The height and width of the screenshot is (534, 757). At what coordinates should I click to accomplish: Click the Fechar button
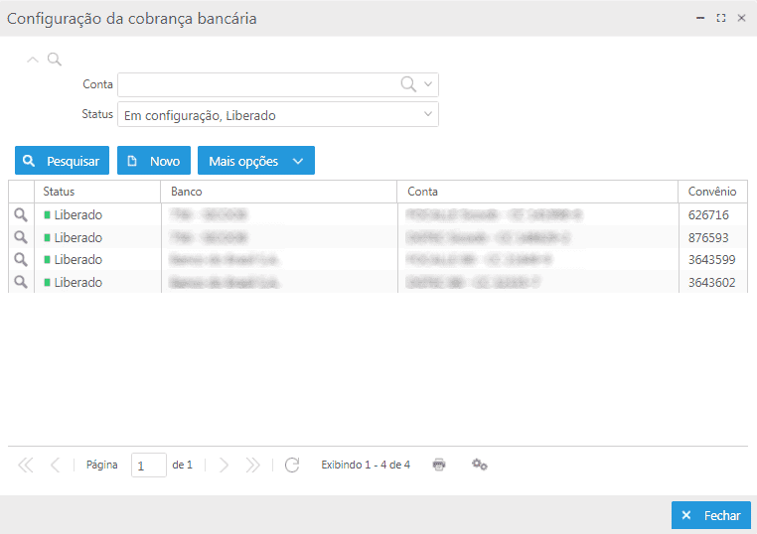click(x=710, y=515)
